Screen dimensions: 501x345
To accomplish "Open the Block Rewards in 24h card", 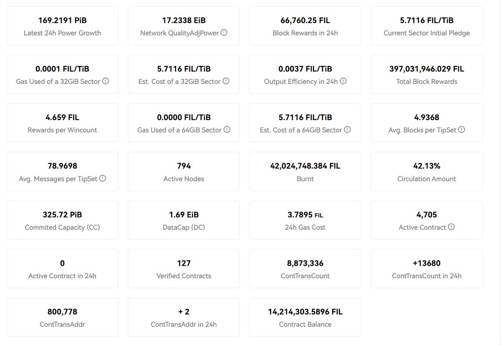I will [305, 25].
